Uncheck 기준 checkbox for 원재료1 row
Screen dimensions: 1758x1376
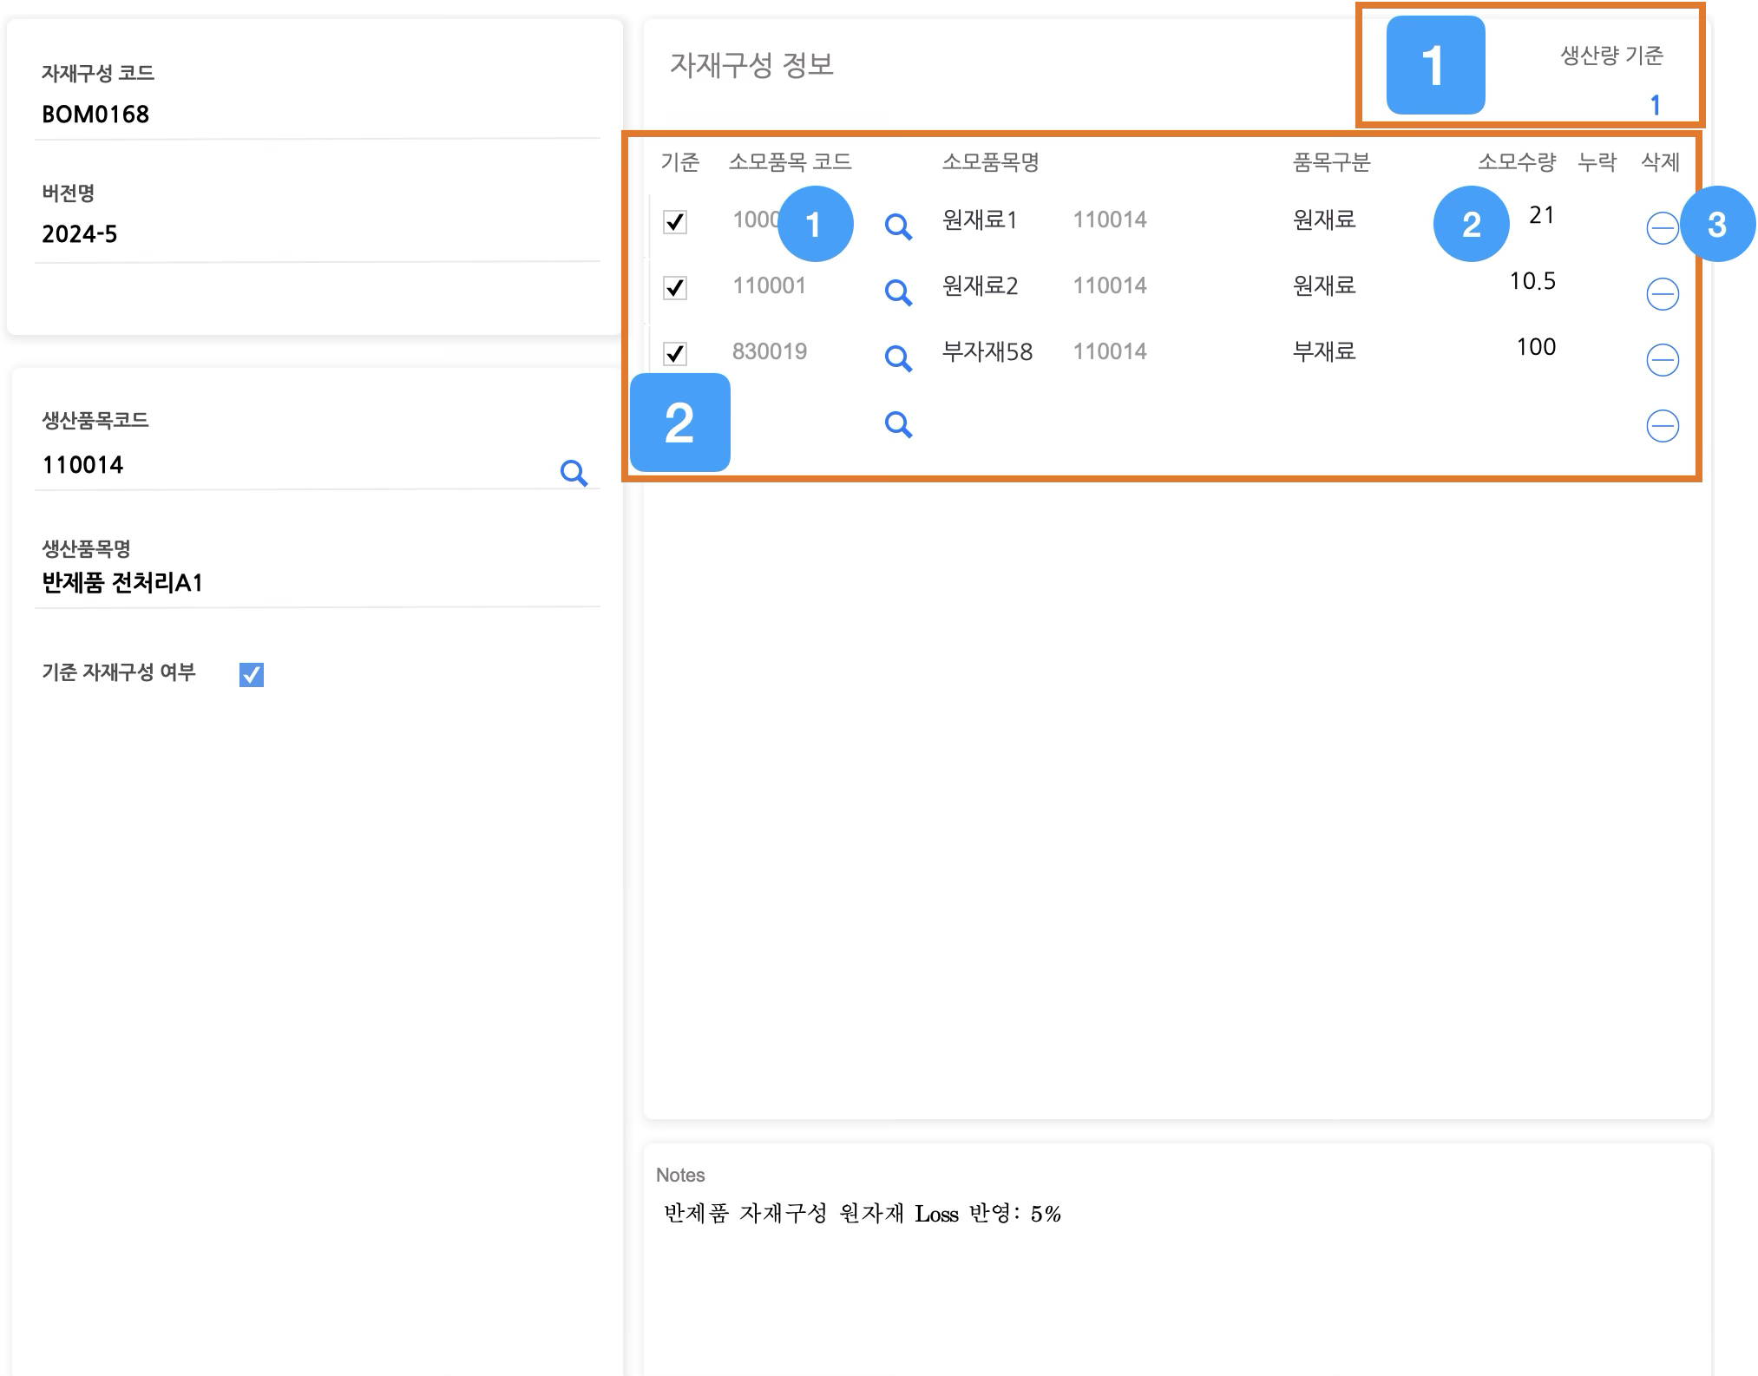[x=675, y=222]
